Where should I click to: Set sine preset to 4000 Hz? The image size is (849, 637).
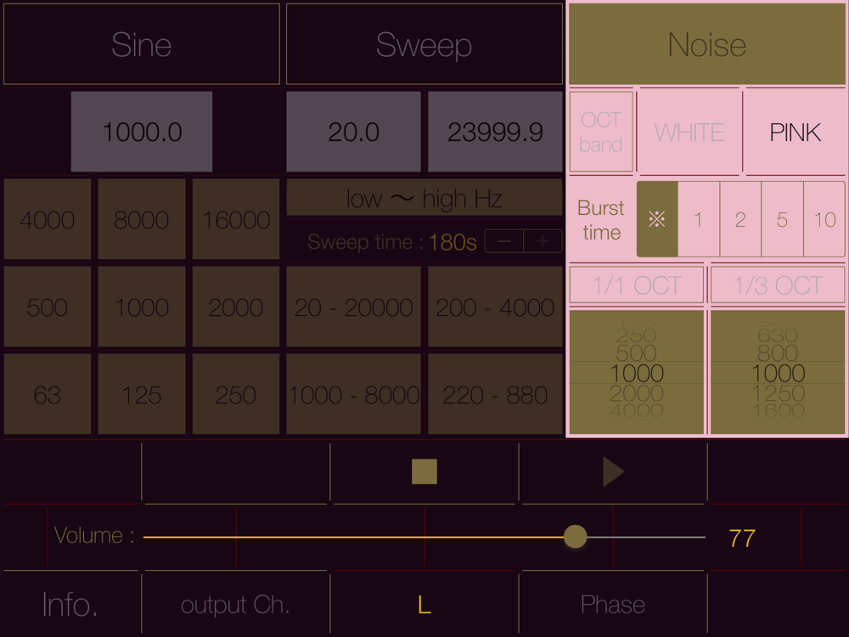[x=47, y=219]
